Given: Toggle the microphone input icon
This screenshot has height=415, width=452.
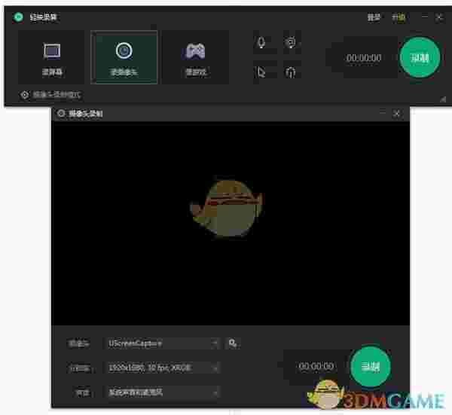Looking at the screenshot, I should [261, 43].
